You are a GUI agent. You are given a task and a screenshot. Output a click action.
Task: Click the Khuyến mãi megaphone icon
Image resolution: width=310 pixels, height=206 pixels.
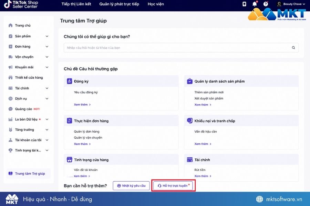10,67
